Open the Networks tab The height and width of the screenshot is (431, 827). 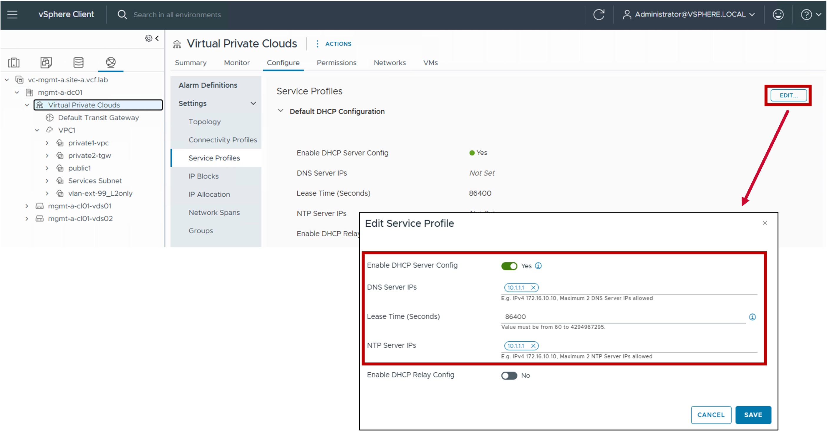coord(390,63)
